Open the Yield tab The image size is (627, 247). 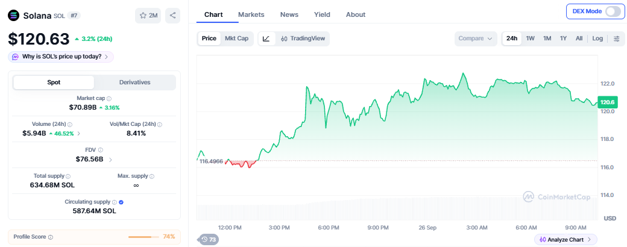click(x=322, y=14)
